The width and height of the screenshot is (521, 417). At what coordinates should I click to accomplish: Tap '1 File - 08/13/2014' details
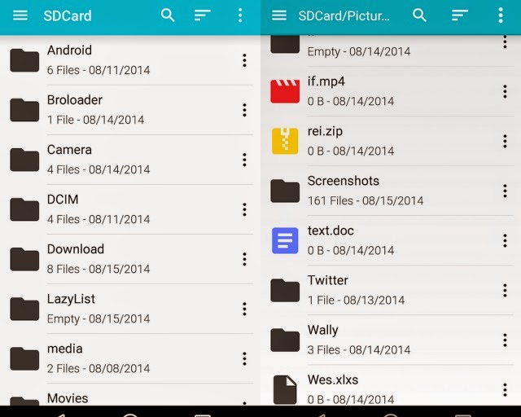(357, 300)
